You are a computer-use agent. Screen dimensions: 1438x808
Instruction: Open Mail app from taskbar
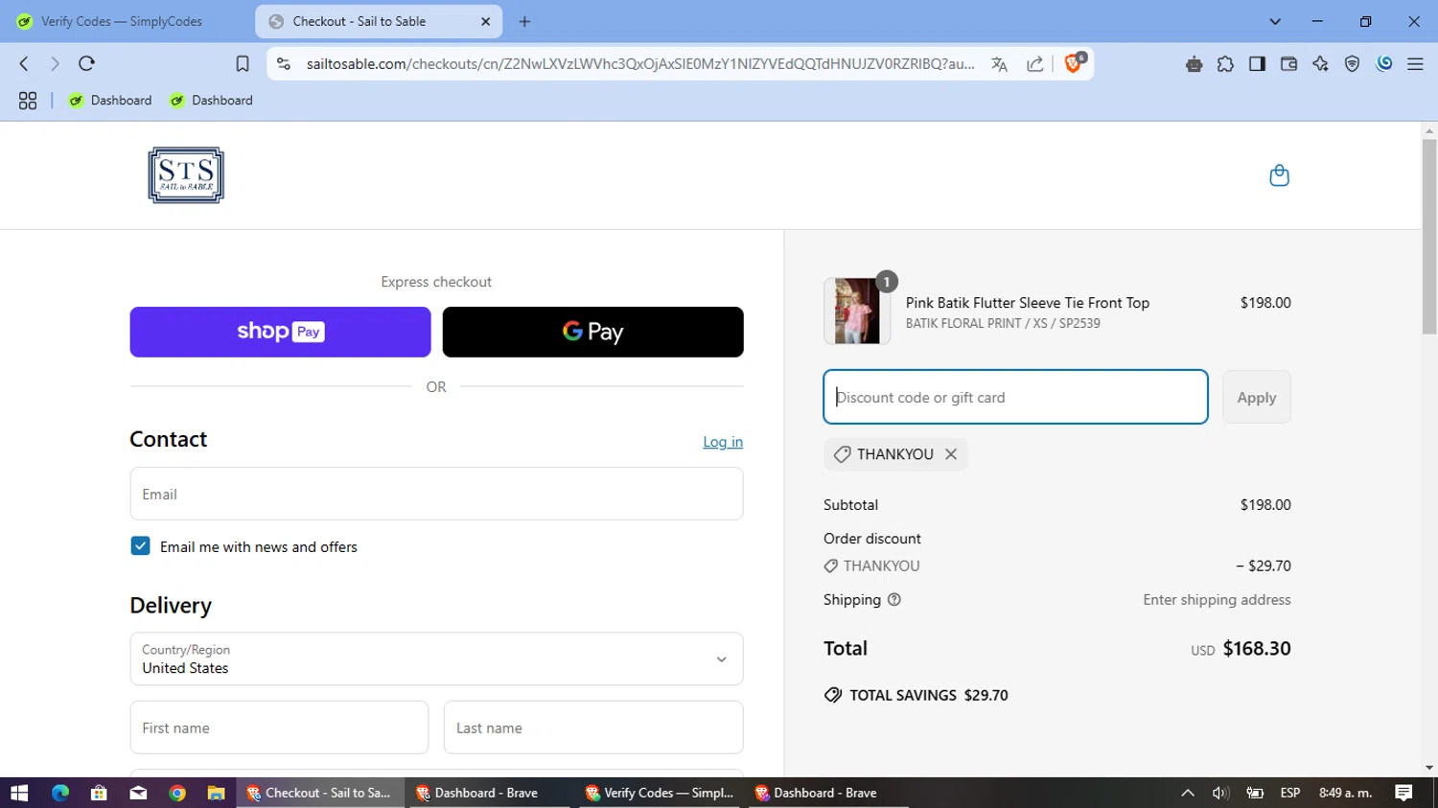138,793
